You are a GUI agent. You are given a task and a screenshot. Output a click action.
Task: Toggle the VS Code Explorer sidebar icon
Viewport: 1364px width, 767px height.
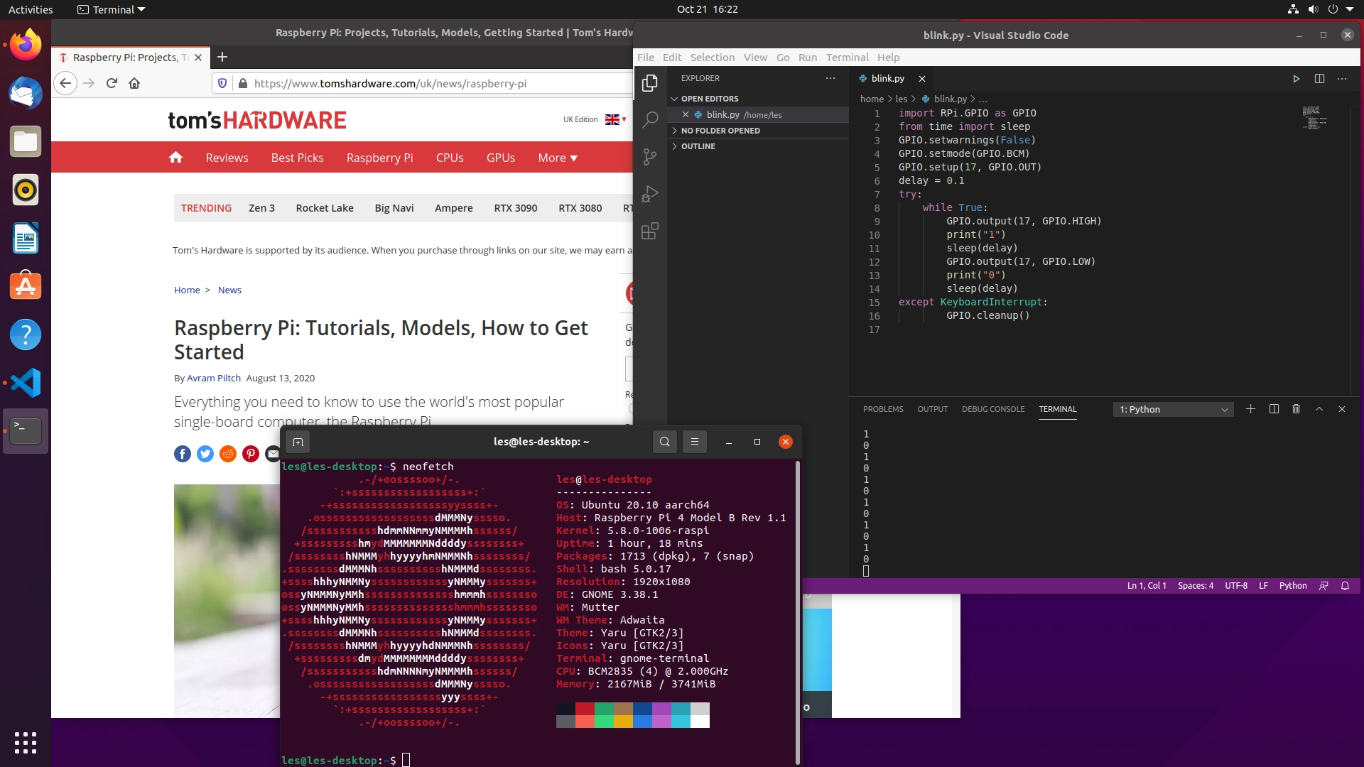(649, 83)
